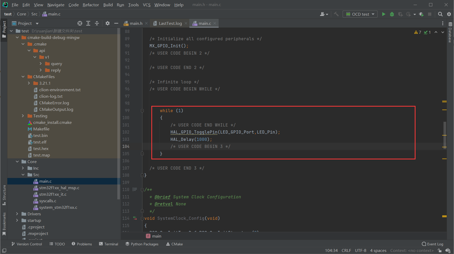Open the Event Log
This screenshot has height=254, width=454.
(x=433, y=244)
